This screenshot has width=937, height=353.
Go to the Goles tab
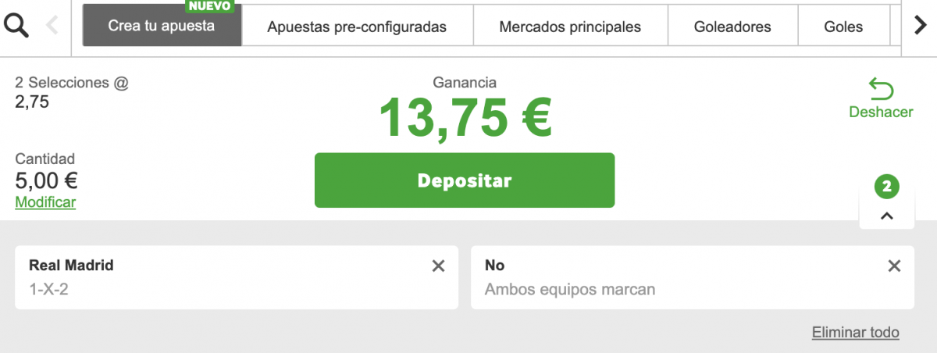point(843,27)
